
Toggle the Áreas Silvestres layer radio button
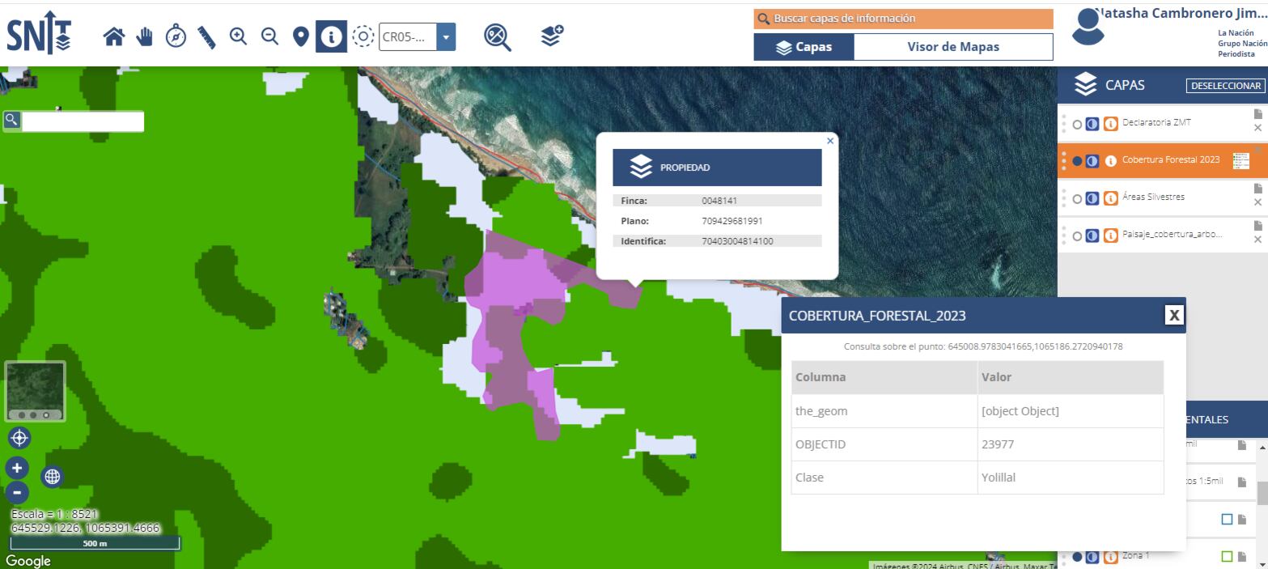point(1077,199)
